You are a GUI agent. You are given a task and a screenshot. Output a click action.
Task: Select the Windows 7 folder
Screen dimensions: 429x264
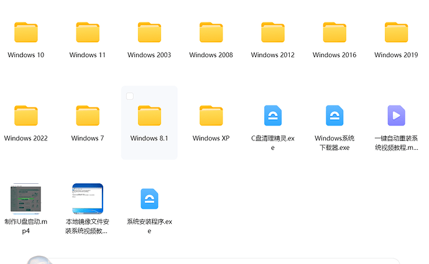tap(88, 116)
